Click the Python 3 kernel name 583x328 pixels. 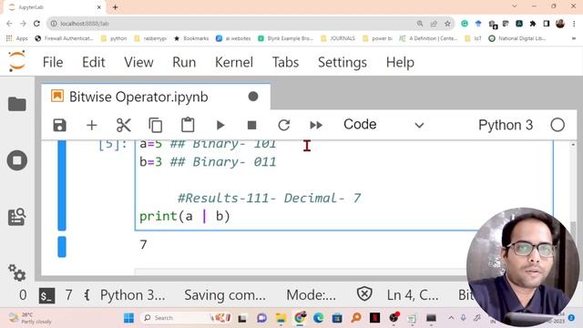click(506, 126)
